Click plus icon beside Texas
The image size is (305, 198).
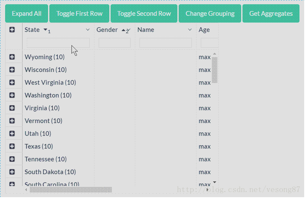[x=12, y=146]
